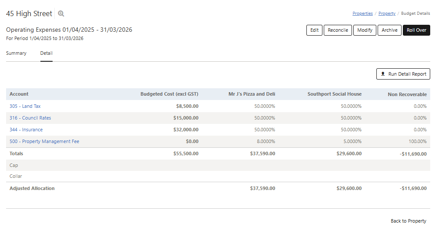Click the Reconcile button
Viewport: 435px width, 230px height.
(338, 30)
